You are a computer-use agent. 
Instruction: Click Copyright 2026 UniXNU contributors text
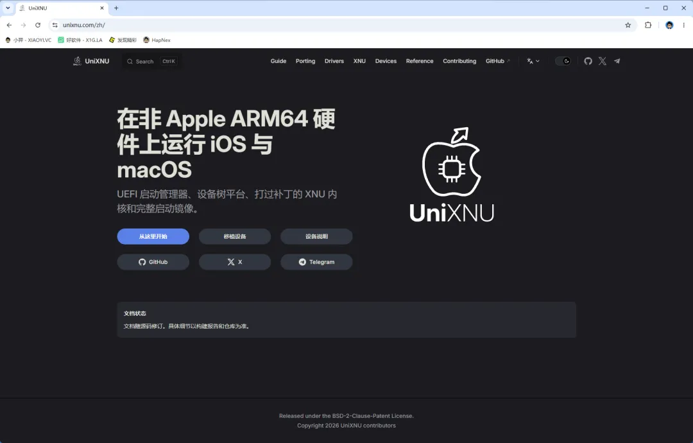346,426
